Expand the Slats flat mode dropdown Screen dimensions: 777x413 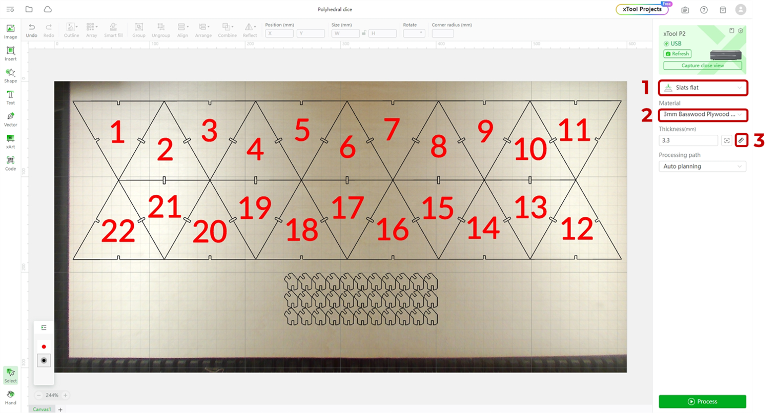pyautogui.click(x=703, y=88)
